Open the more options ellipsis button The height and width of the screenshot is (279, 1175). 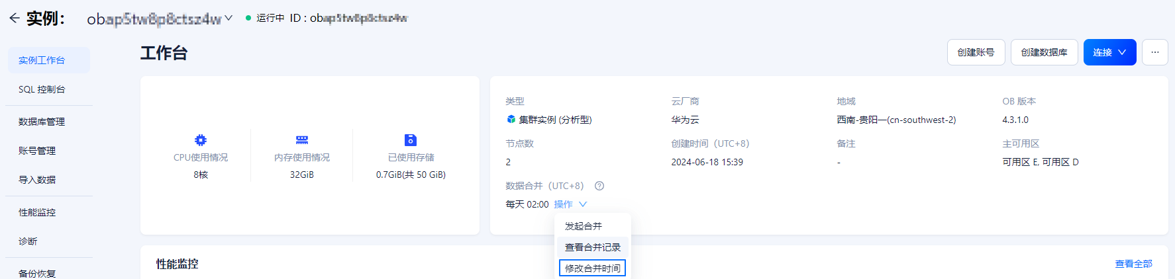tap(1155, 52)
